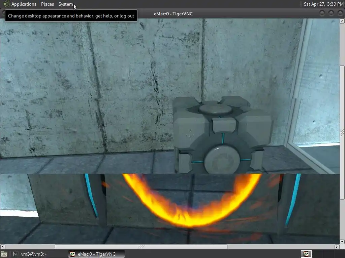This screenshot has width=345, height=258.
Task: Open the Applications menu
Action: (x=24, y=4)
